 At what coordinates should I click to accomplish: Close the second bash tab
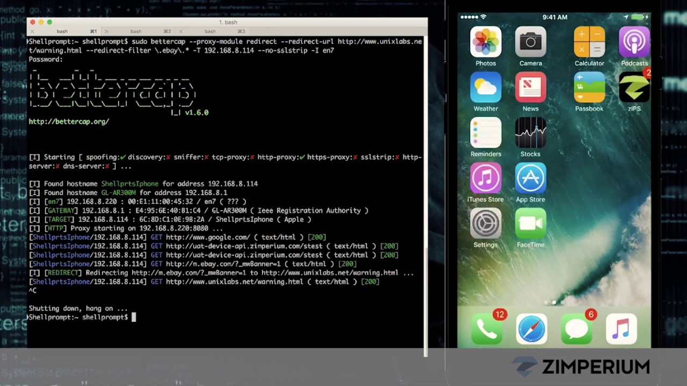click(x=106, y=32)
